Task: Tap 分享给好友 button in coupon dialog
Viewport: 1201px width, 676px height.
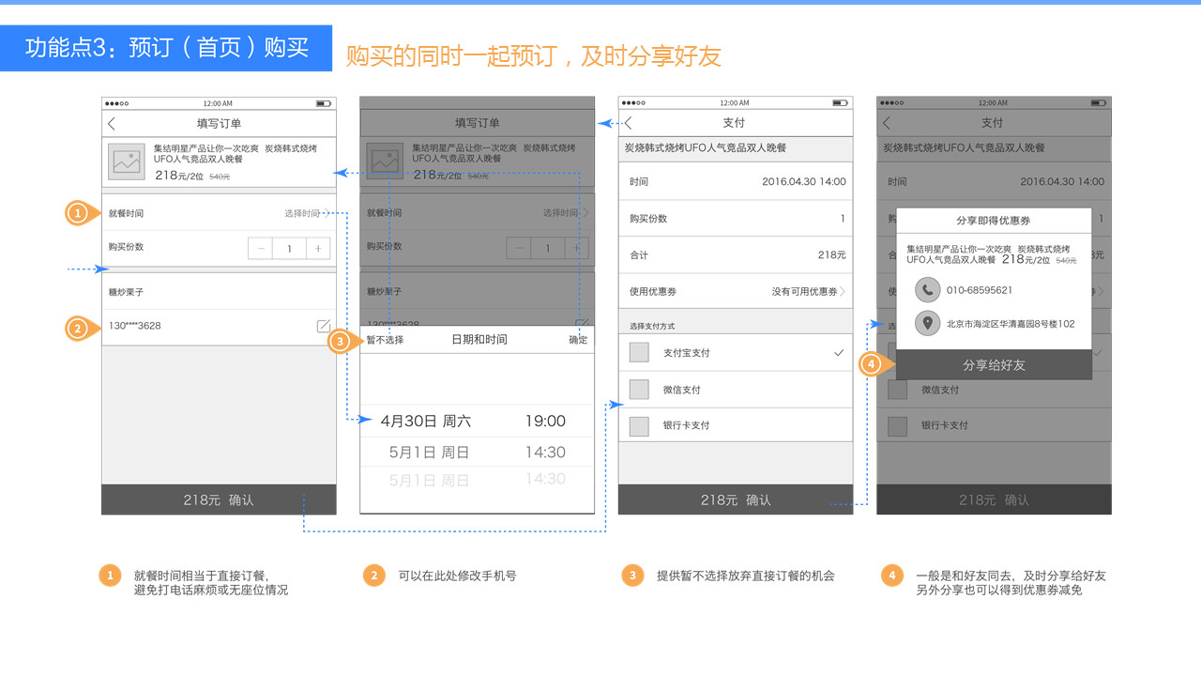Action: (994, 364)
